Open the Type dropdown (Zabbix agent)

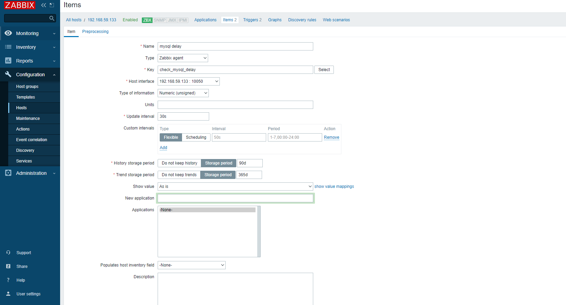[183, 58]
